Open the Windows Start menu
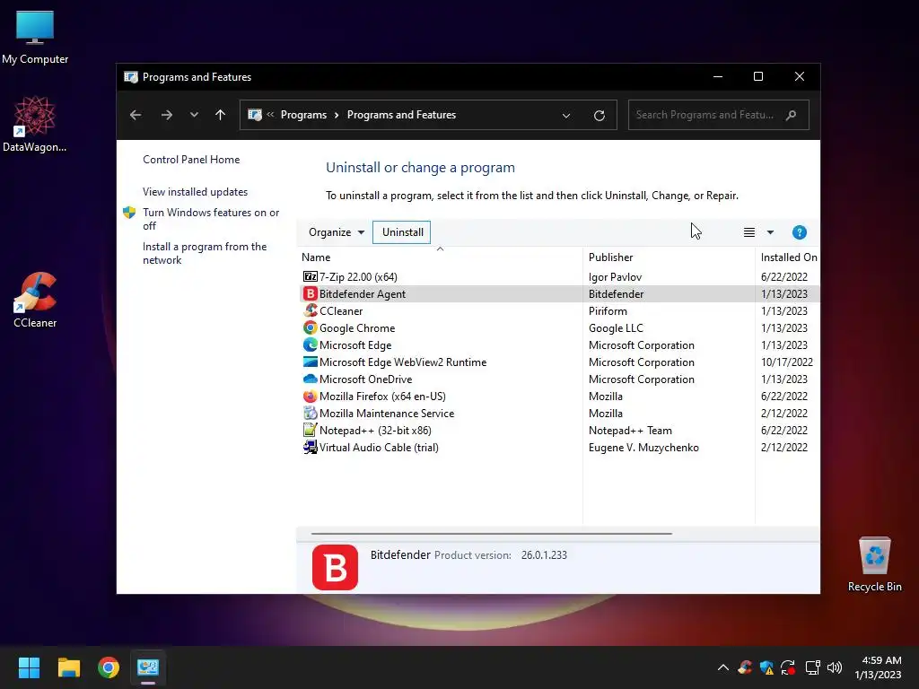 29,667
